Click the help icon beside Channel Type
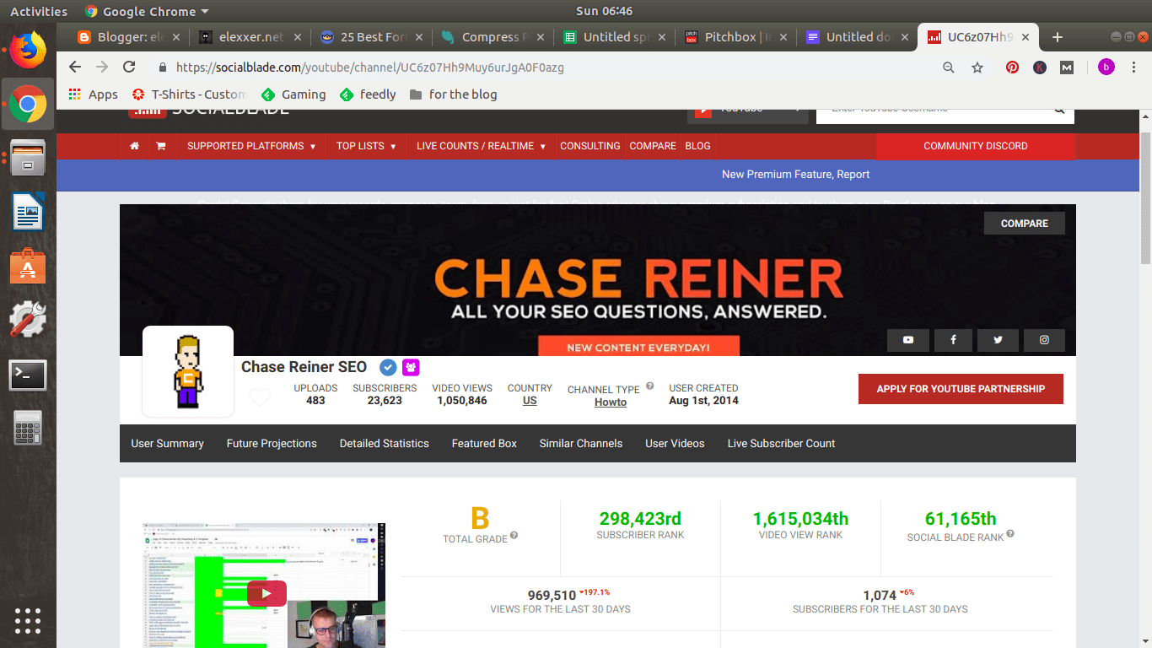The width and height of the screenshot is (1152, 648). [x=649, y=386]
